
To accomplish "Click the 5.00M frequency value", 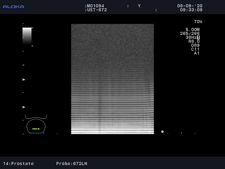I will (x=193, y=30).
